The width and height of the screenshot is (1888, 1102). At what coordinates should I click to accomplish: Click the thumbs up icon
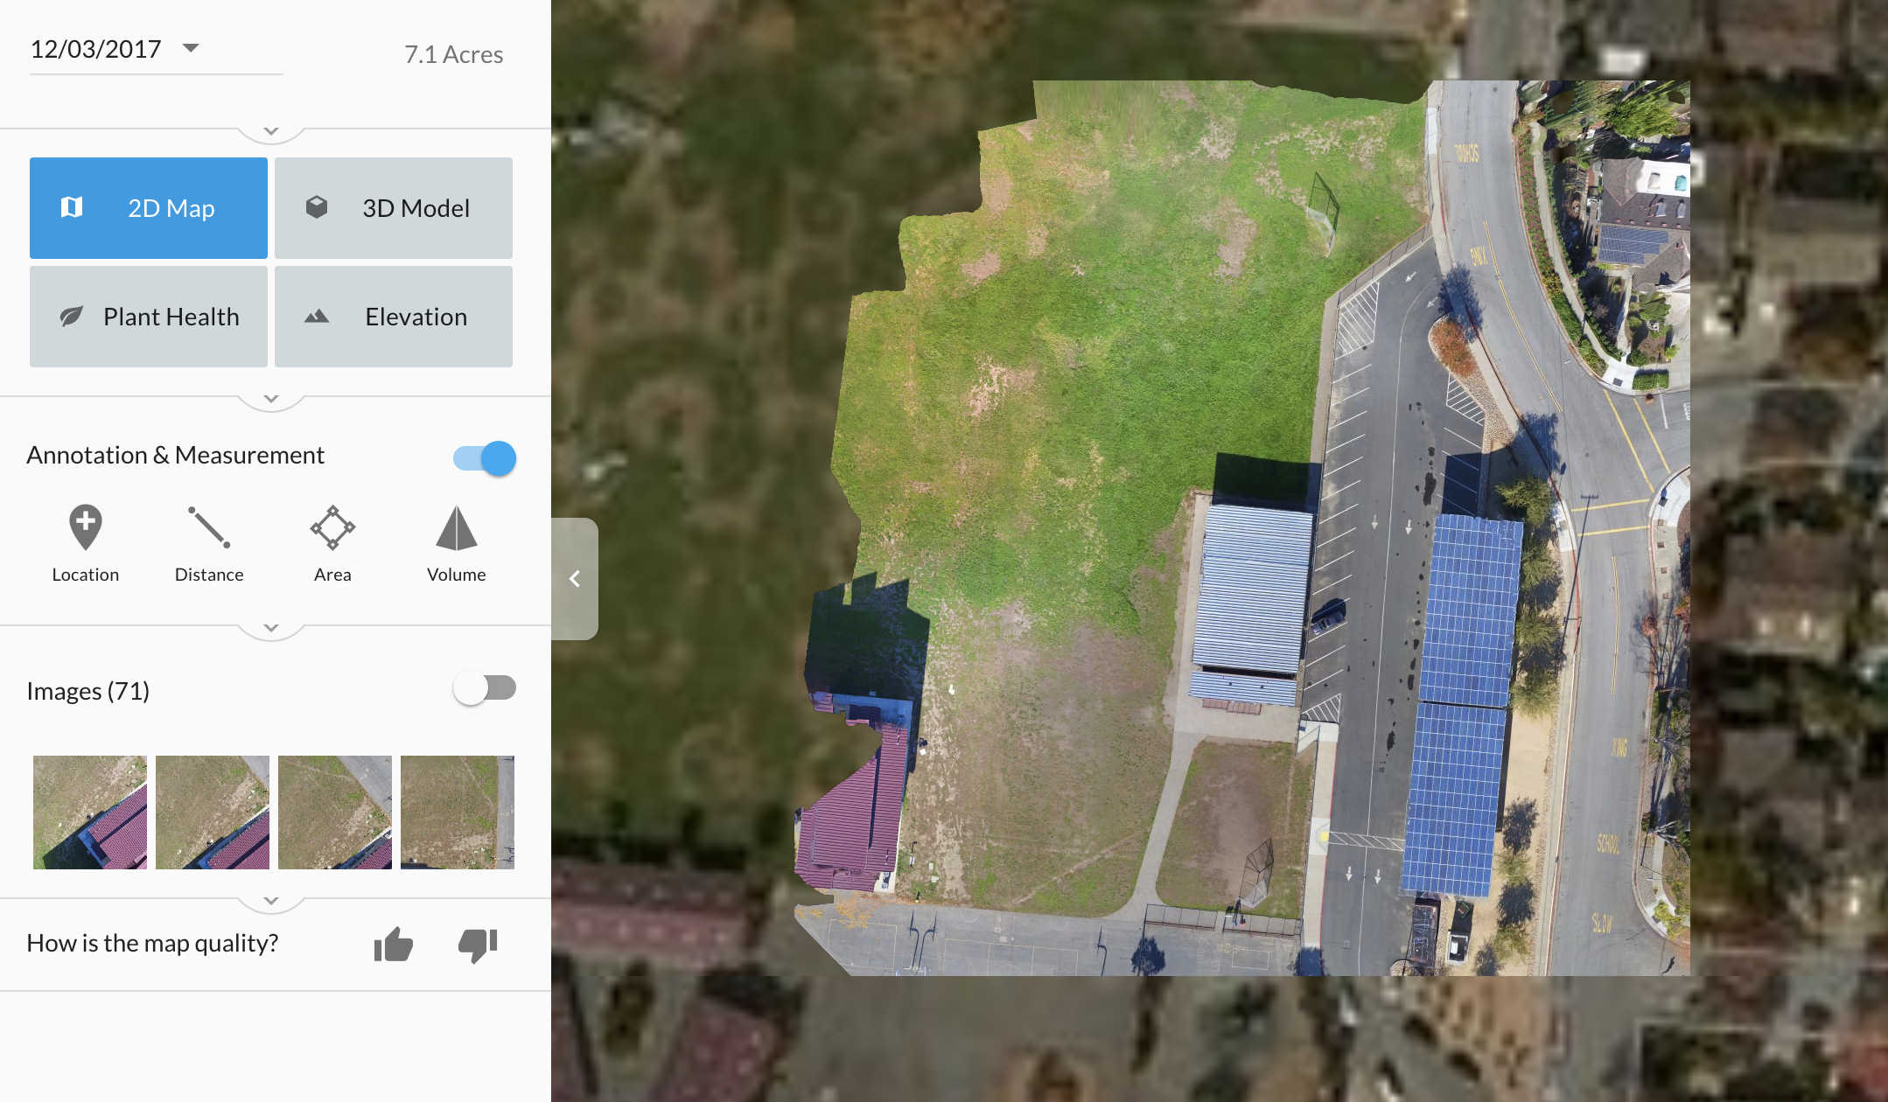[394, 945]
